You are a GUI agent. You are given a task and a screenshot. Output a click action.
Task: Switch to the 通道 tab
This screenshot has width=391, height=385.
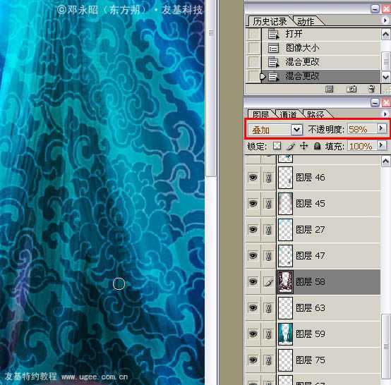288,114
